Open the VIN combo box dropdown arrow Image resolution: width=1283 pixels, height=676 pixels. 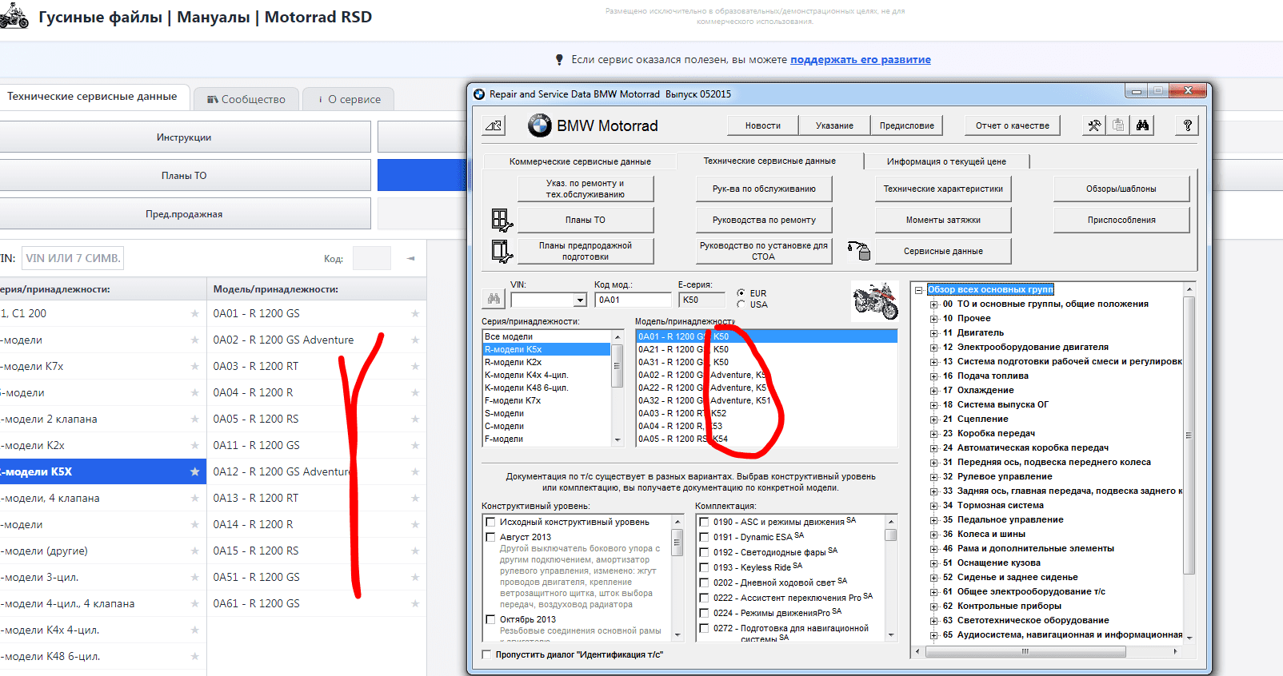[x=580, y=300]
